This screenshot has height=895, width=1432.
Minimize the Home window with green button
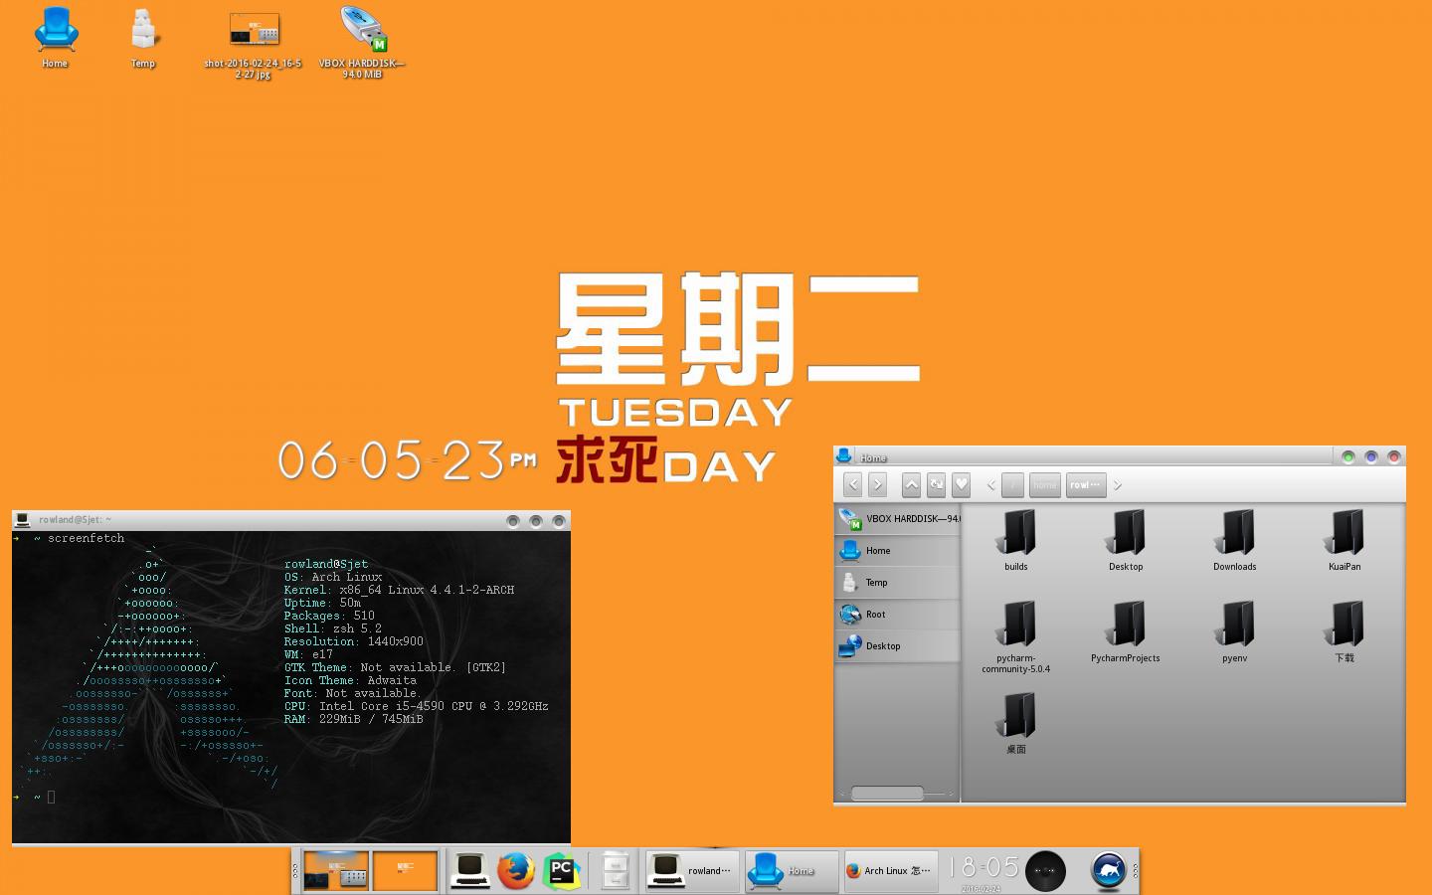coord(1348,457)
